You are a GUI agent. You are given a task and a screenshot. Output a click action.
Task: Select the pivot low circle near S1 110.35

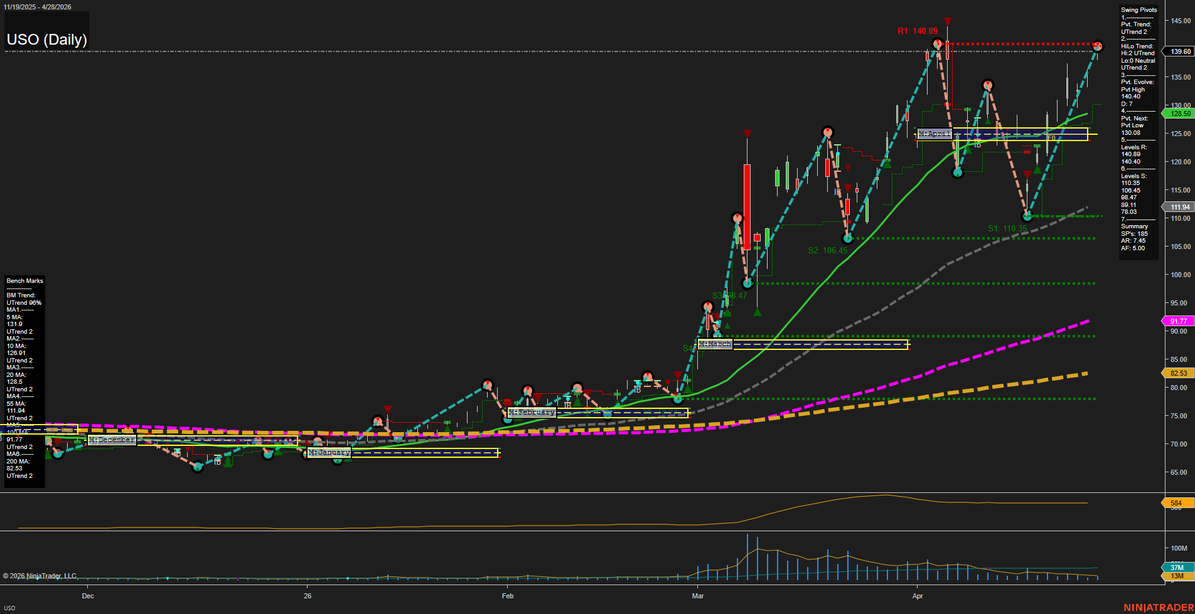(x=1027, y=216)
